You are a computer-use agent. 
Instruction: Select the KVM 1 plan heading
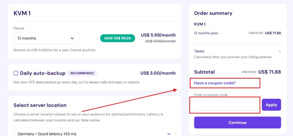click(22, 14)
